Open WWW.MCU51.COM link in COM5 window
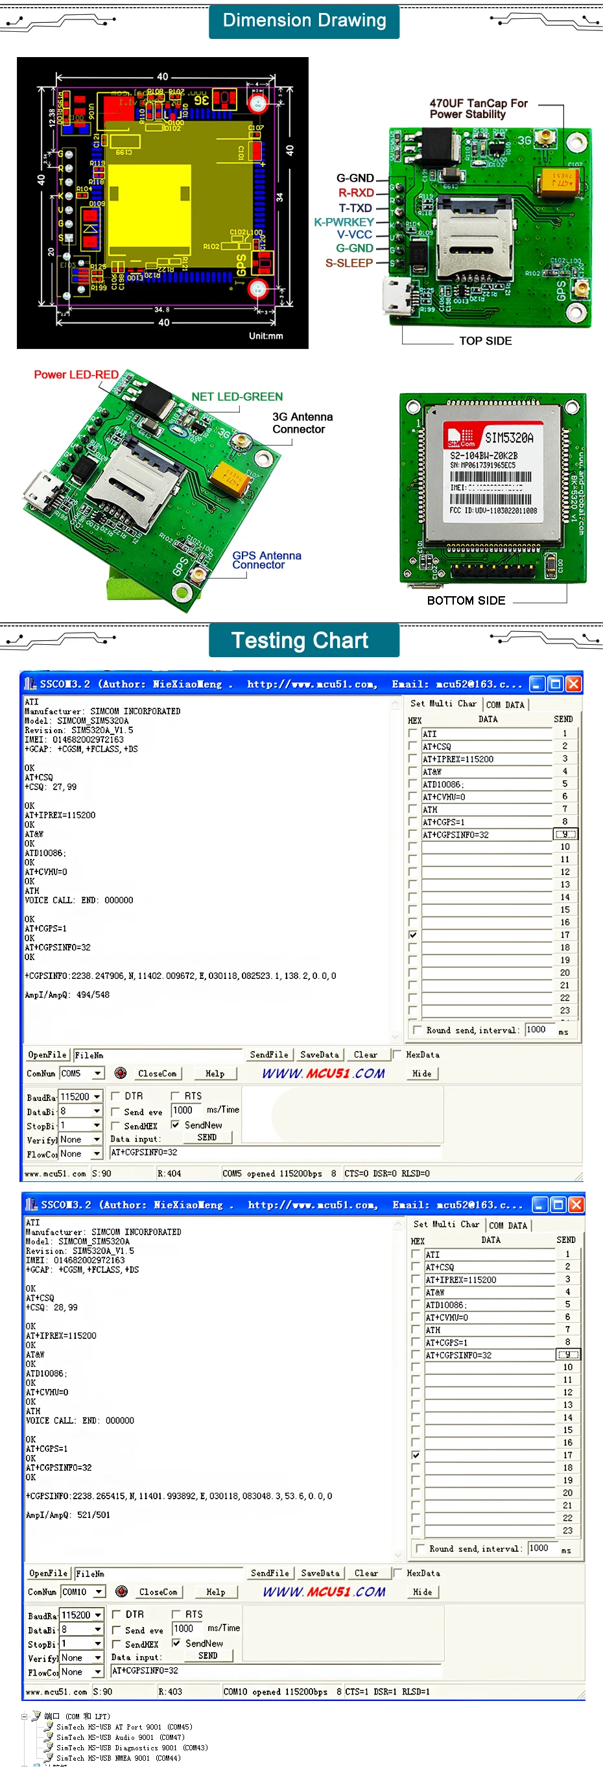Viewport: 603px width, 1773px height. coord(323,1073)
